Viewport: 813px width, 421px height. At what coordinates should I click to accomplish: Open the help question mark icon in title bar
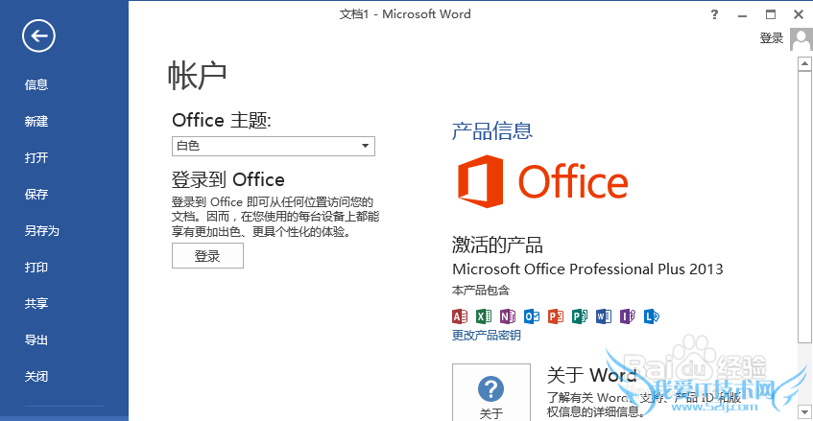point(714,14)
